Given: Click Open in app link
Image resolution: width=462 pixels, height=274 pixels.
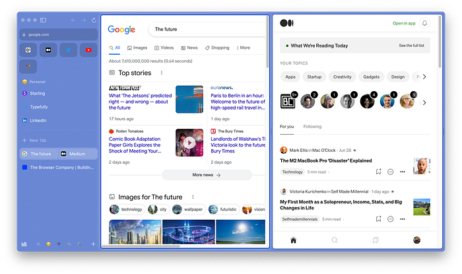Looking at the screenshot, I should point(404,23).
